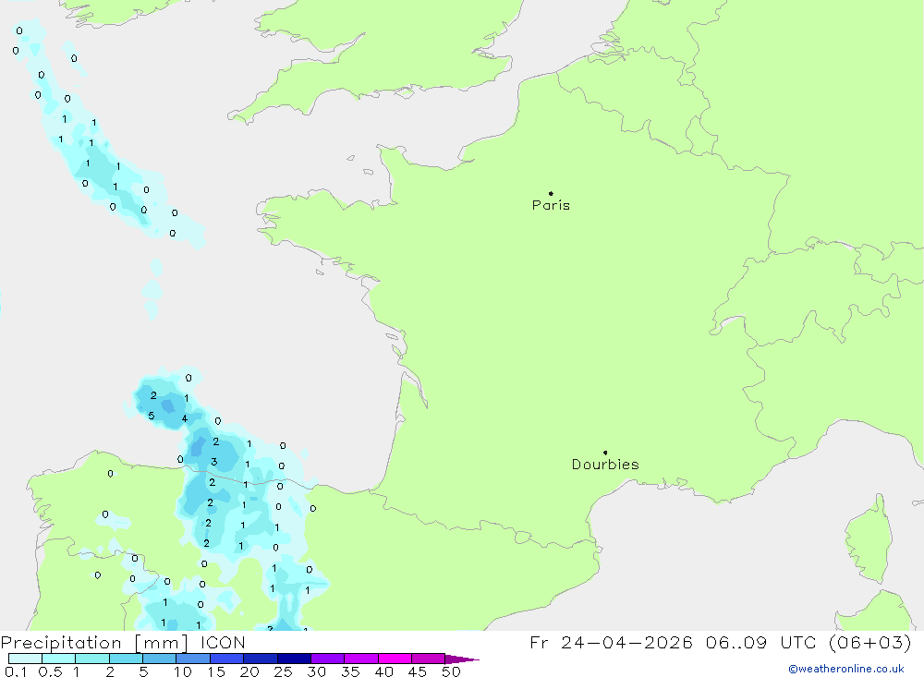Screen dimensions: 924x677
Task: Click the legend label 35
Action: click(x=350, y=671)
